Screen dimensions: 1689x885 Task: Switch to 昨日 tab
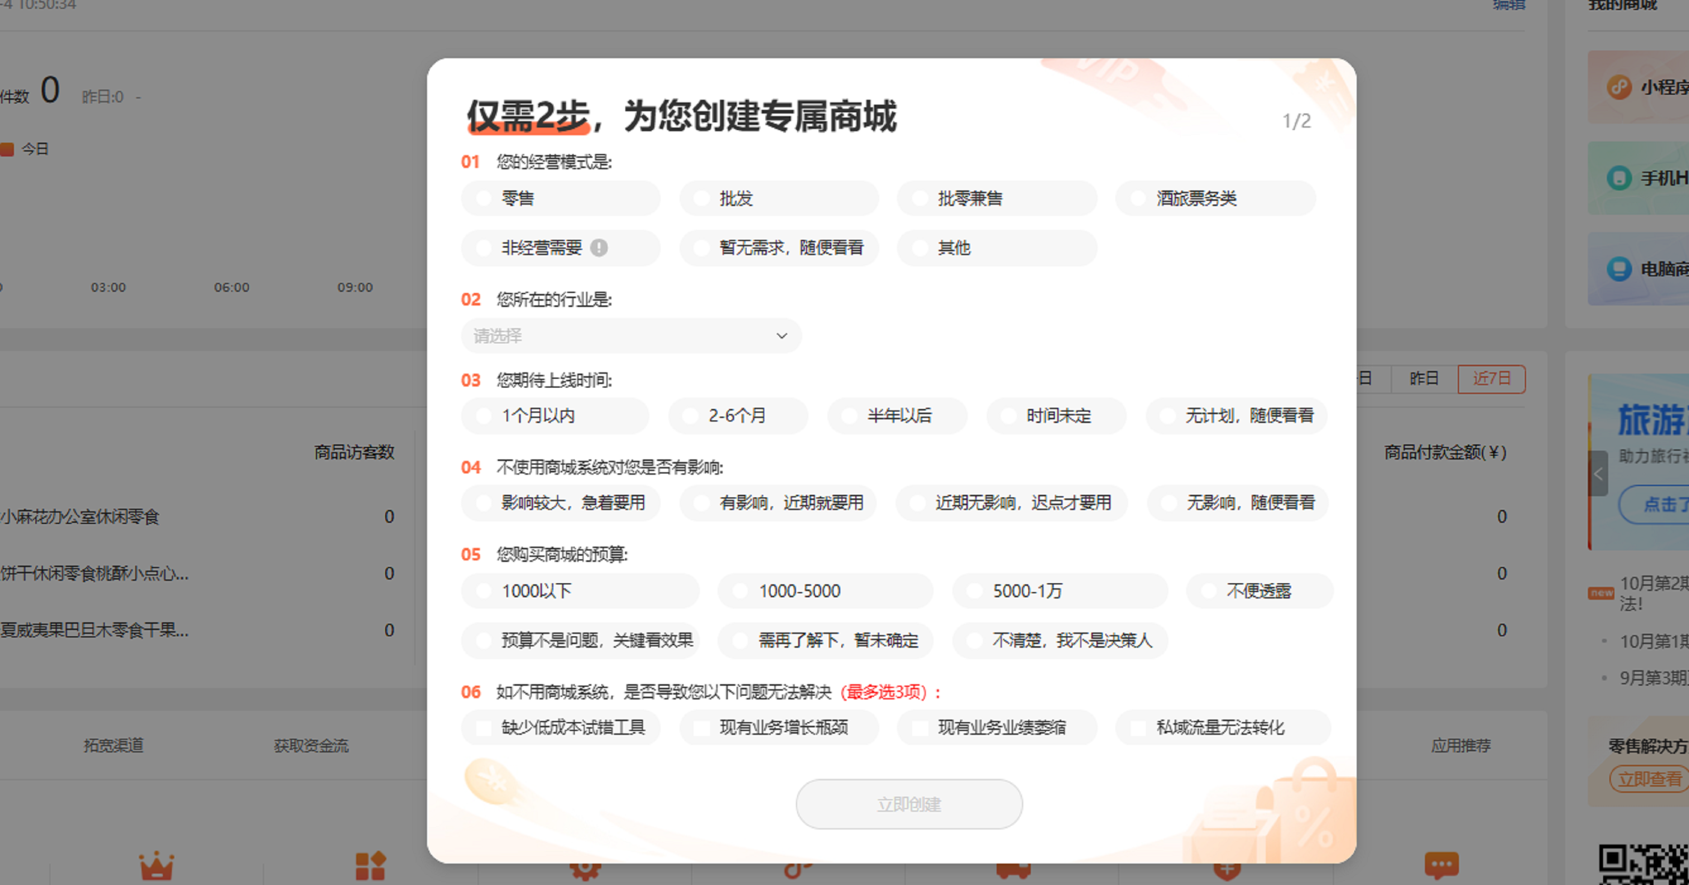tap(1423, 379)
